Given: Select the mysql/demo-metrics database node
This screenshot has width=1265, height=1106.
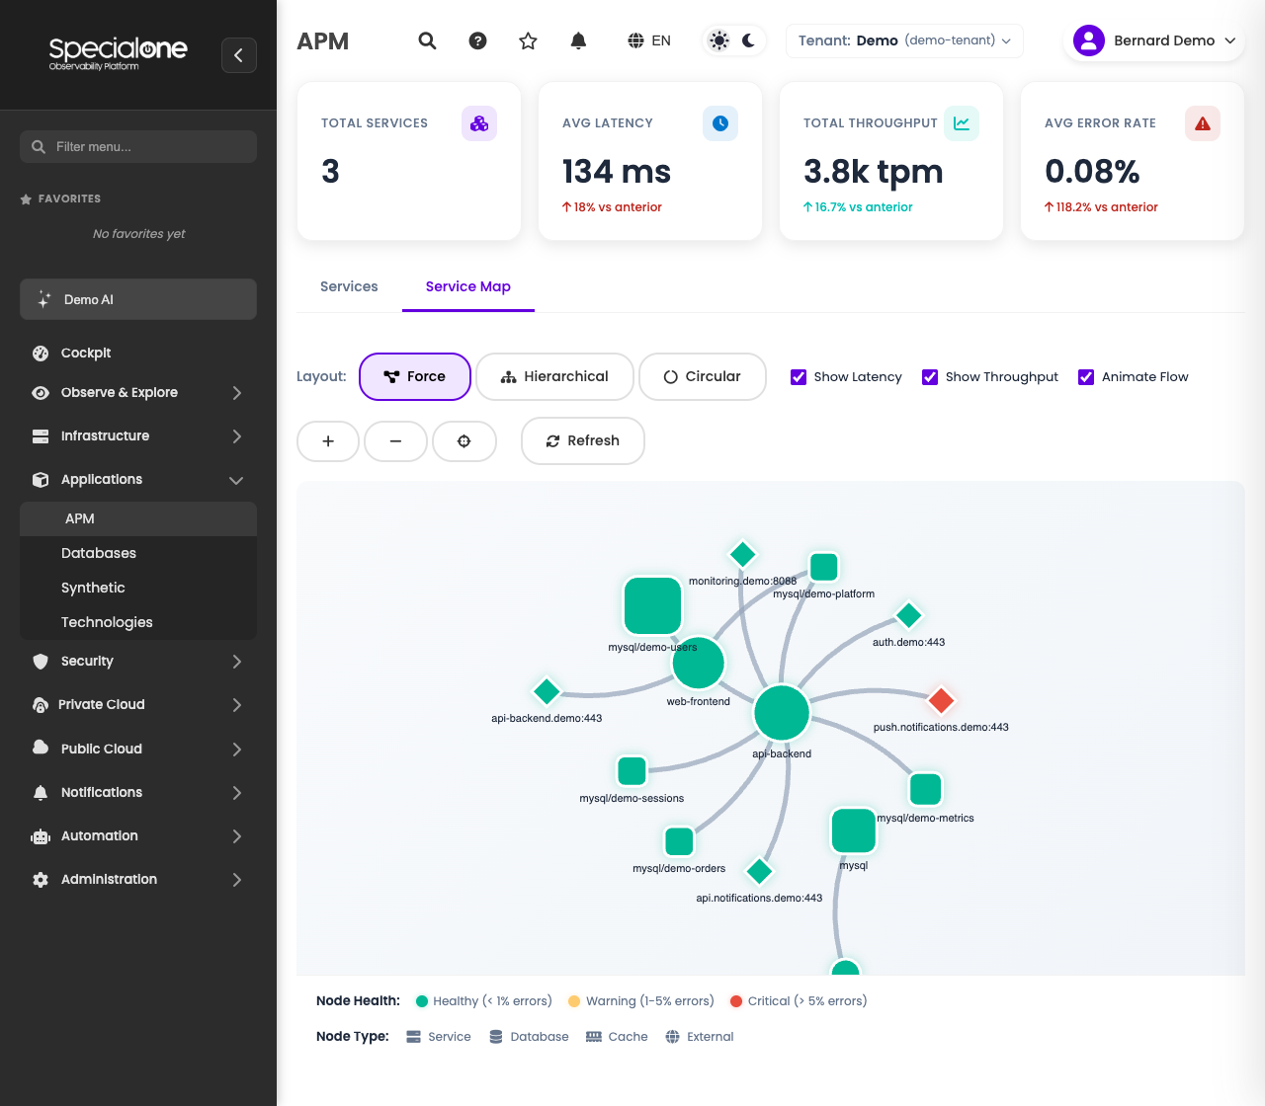Looking at the screenshot, I should [925, 789].
